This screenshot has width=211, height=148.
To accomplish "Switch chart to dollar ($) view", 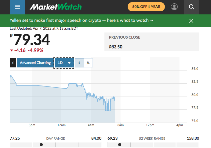I will pyautogui.click(x=79, y=63).
